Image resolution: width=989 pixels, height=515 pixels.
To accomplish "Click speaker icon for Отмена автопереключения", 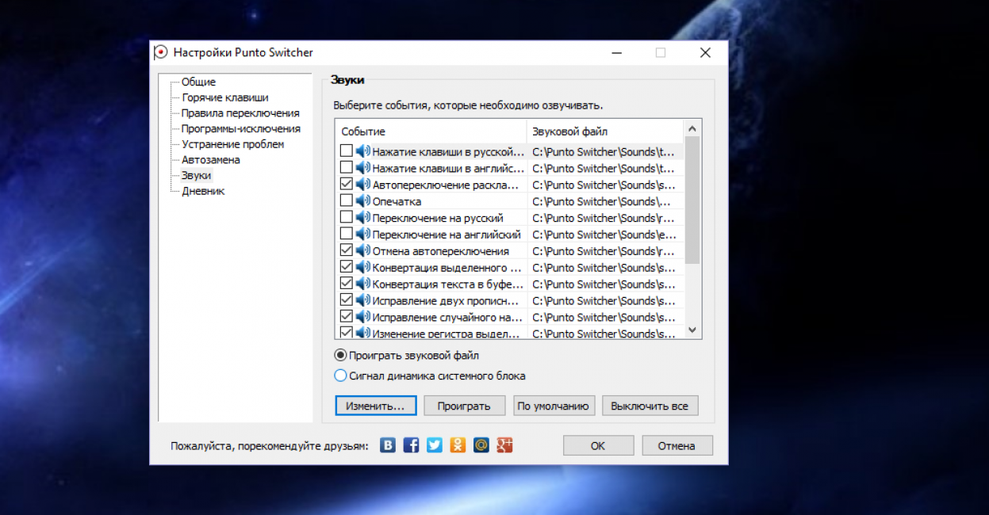I will [363, 250].
